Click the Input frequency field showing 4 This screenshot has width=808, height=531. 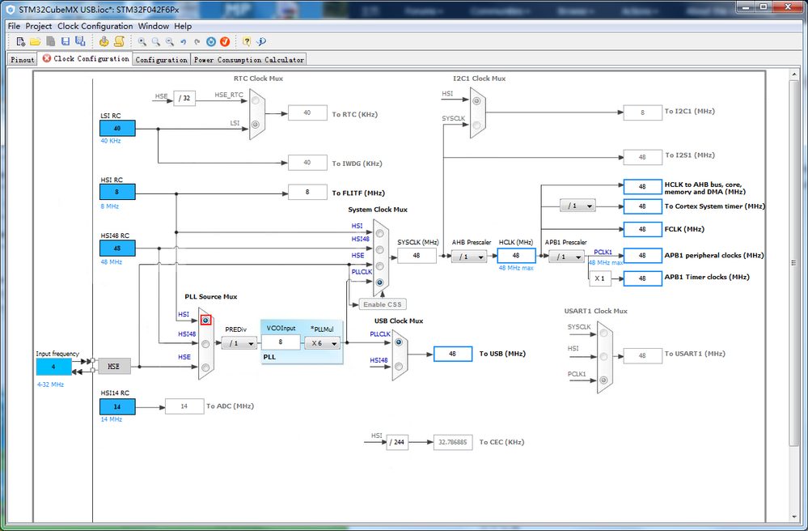click(x=53, y=367)
